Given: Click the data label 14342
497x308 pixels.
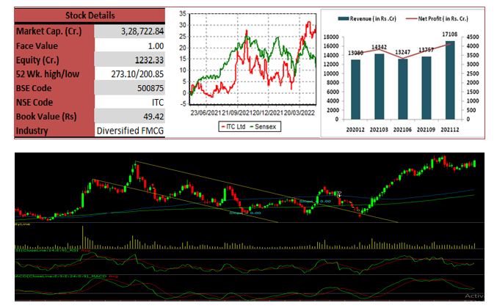Looking at the screenshot, I should pos(379,47).
